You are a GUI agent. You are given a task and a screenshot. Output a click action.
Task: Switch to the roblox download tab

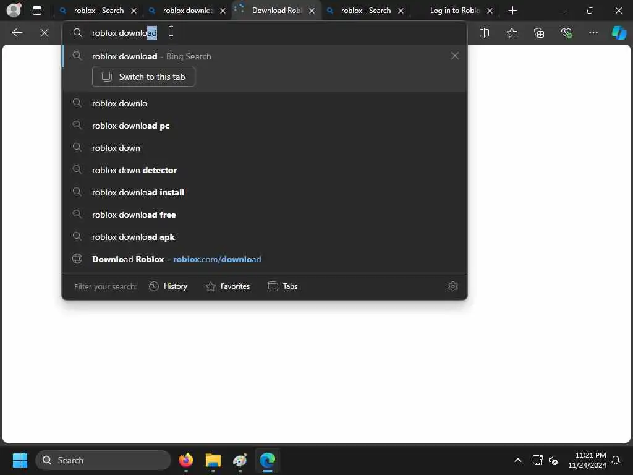(187, 11)
